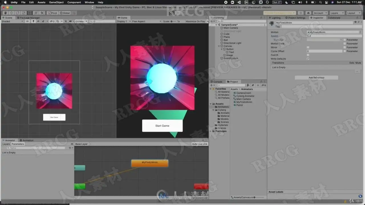Toggle Scene view lighting bulb icon
The image size is (365, 205).
click(x=33, y=21)
